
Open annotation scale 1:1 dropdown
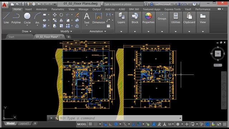point(171,124)
